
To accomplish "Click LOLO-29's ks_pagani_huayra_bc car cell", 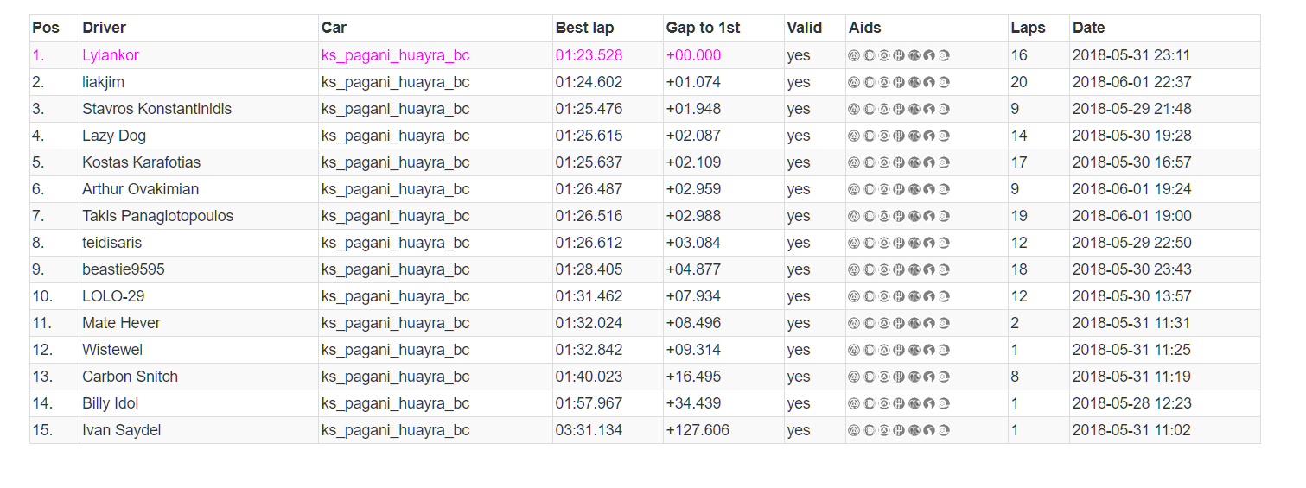I will tap(395, 296).
